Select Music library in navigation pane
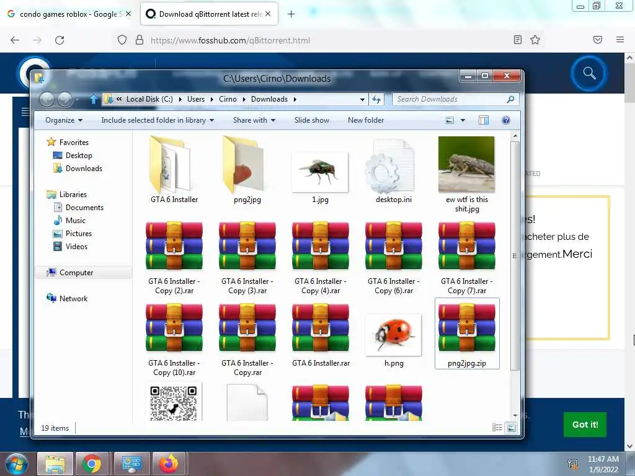Screen dimensions: 635x476 pos(75,220)
